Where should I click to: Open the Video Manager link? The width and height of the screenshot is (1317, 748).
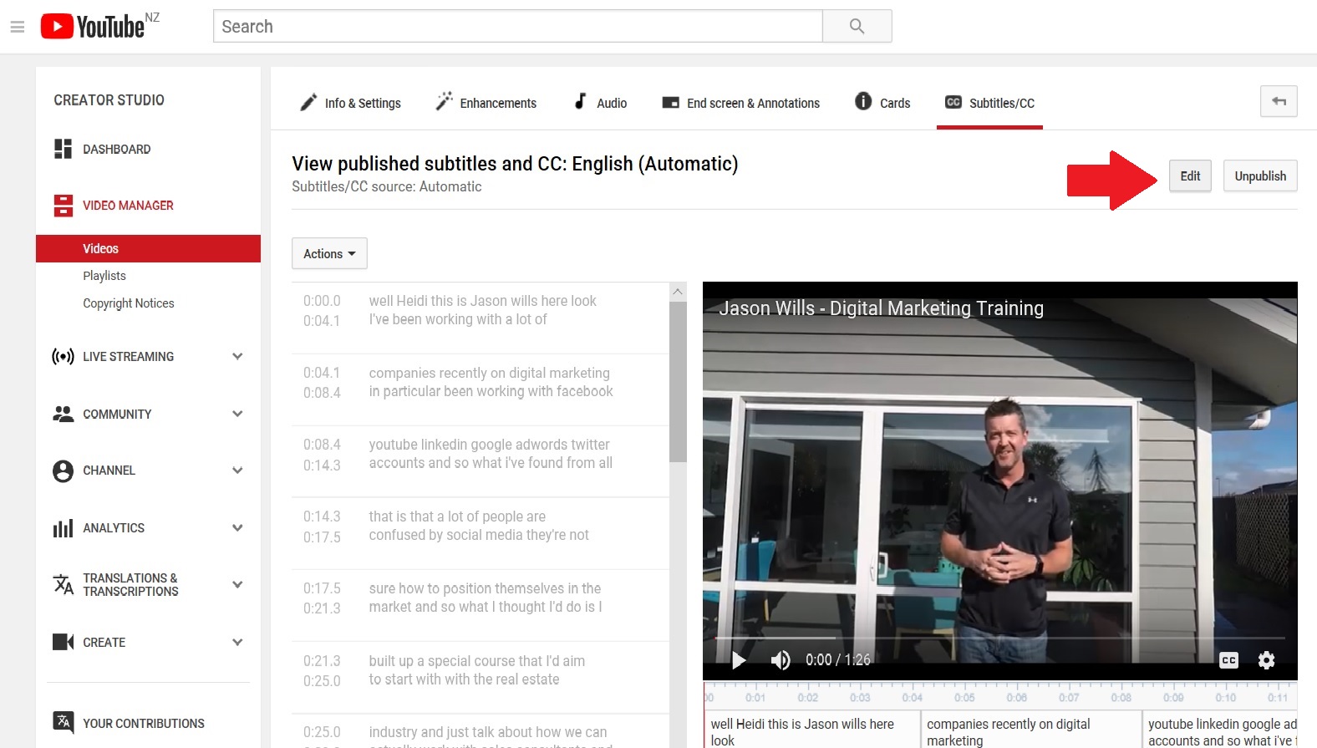coord(128,205)
